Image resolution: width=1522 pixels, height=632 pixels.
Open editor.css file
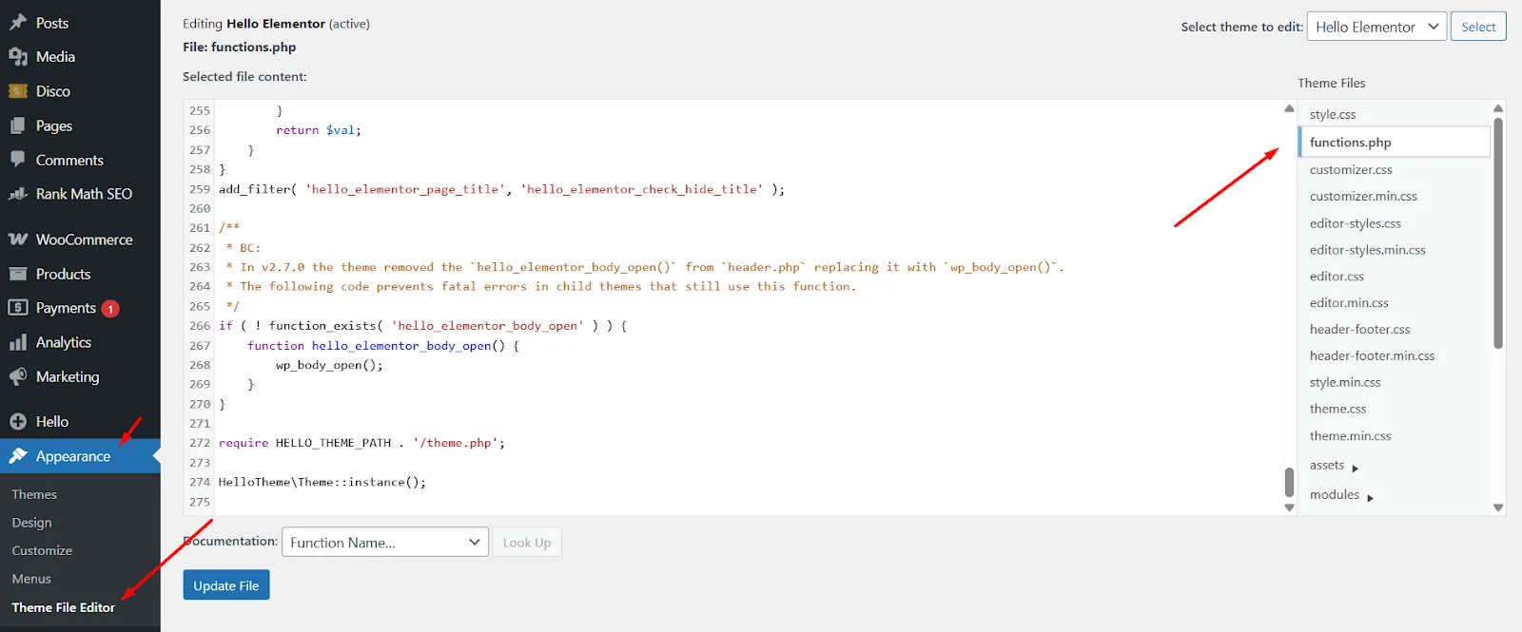coord(1337,277)
